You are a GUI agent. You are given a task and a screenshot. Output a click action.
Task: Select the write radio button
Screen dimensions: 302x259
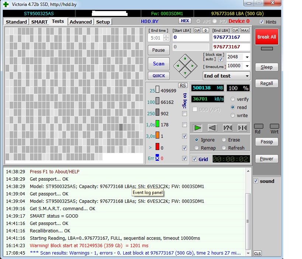coord(233,115)
